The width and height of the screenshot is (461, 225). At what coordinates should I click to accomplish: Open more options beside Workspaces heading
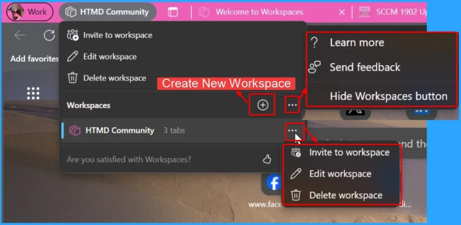tap(292, 105)
